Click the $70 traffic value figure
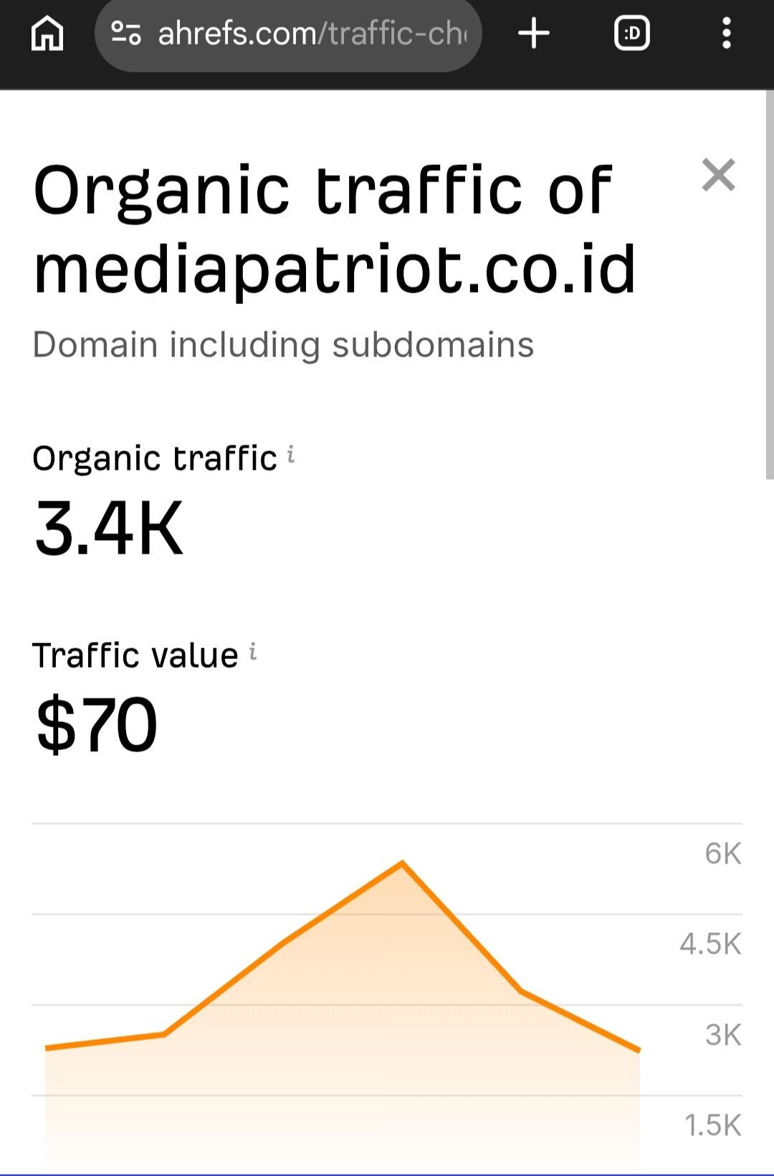Viewport: 774px width, 1176px height. click(x=97, y=726)
